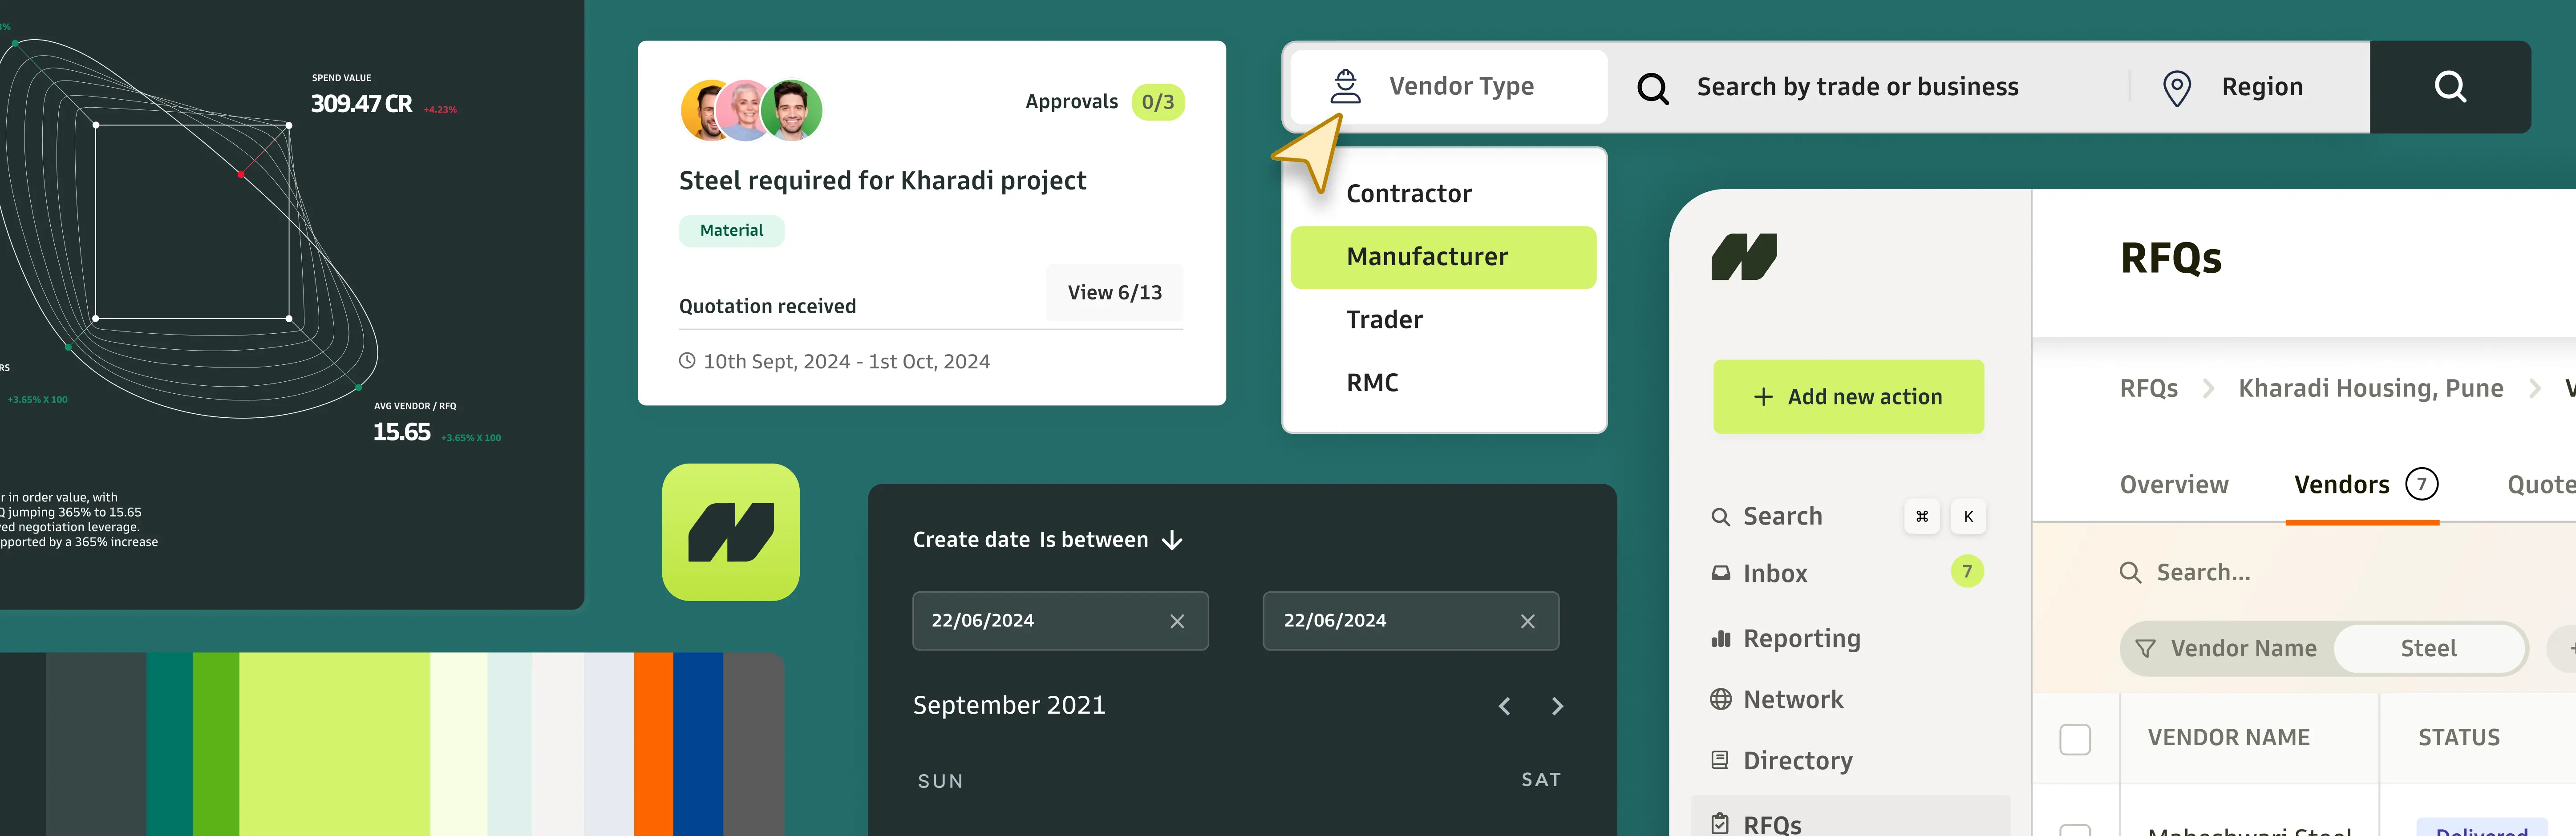
Task: Click the dark search submit button
Action: 2450,87
